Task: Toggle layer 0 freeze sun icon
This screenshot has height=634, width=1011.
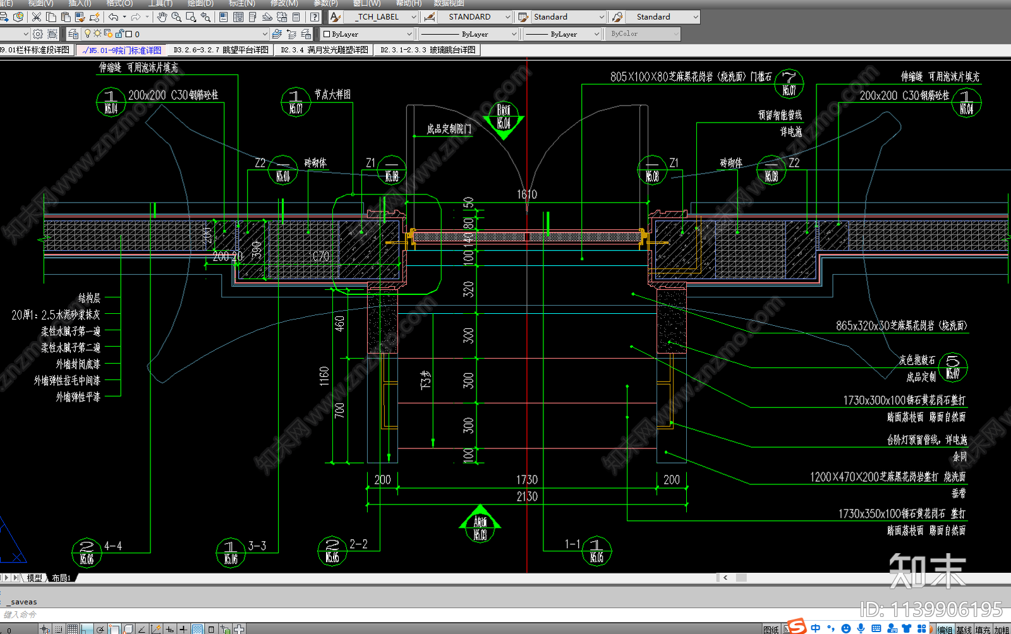Action: (x=97, y=33)
